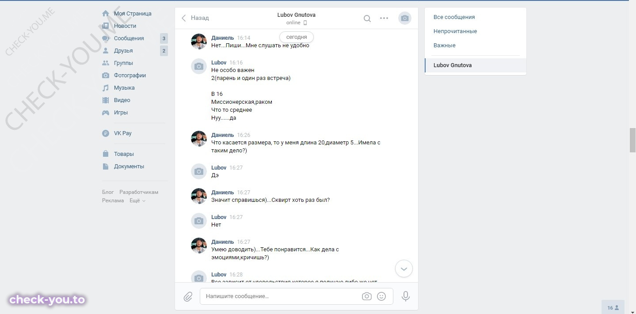Click the page vertical scrollbar thumb
This screenshot has width=636, height=314.
pyautogui.click(x=632, y=140)
